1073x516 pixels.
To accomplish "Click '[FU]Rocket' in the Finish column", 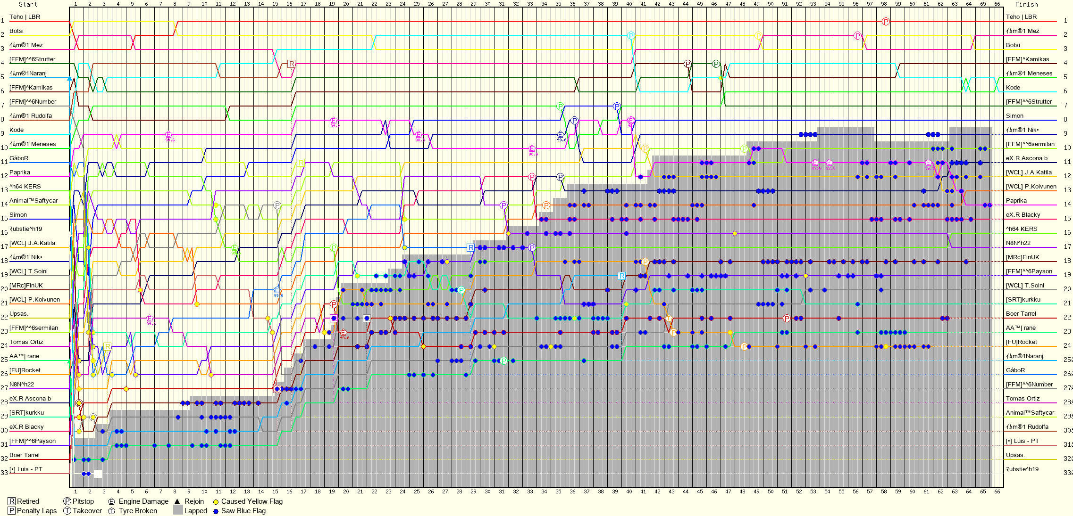I will [x=1022, y=342].
